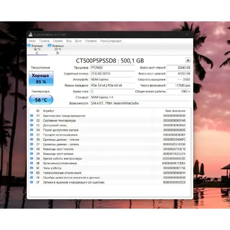The width and height of the screenshot is (230, 230).
Task: Click status icon of 04 Порог доступного запаса
Action: (x=32, y=130)
